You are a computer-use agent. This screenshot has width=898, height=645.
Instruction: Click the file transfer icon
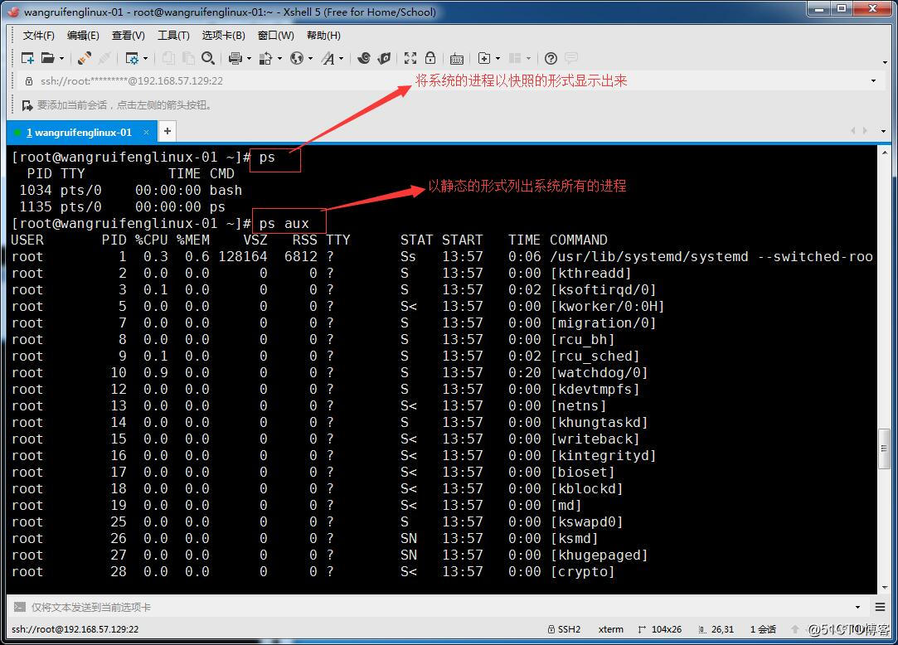pos(265,58)
